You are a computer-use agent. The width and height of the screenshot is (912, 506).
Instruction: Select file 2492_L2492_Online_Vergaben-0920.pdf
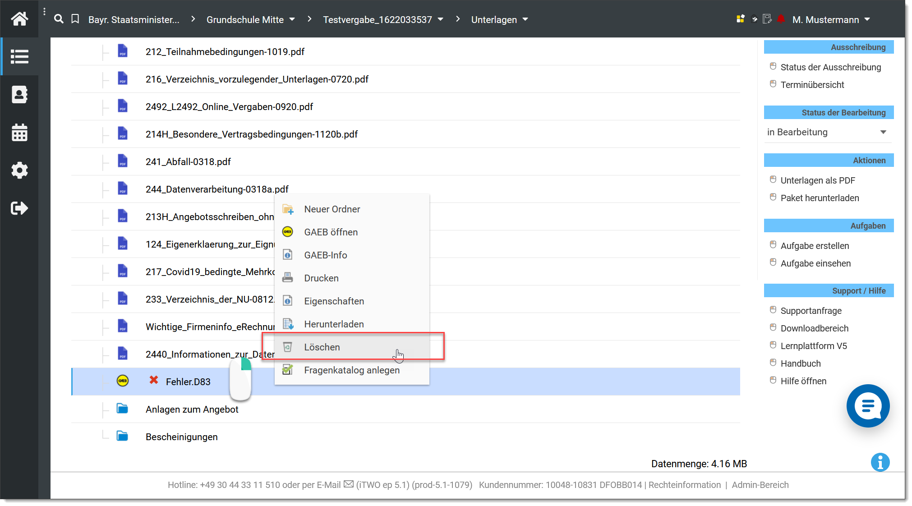coord(229,107)
